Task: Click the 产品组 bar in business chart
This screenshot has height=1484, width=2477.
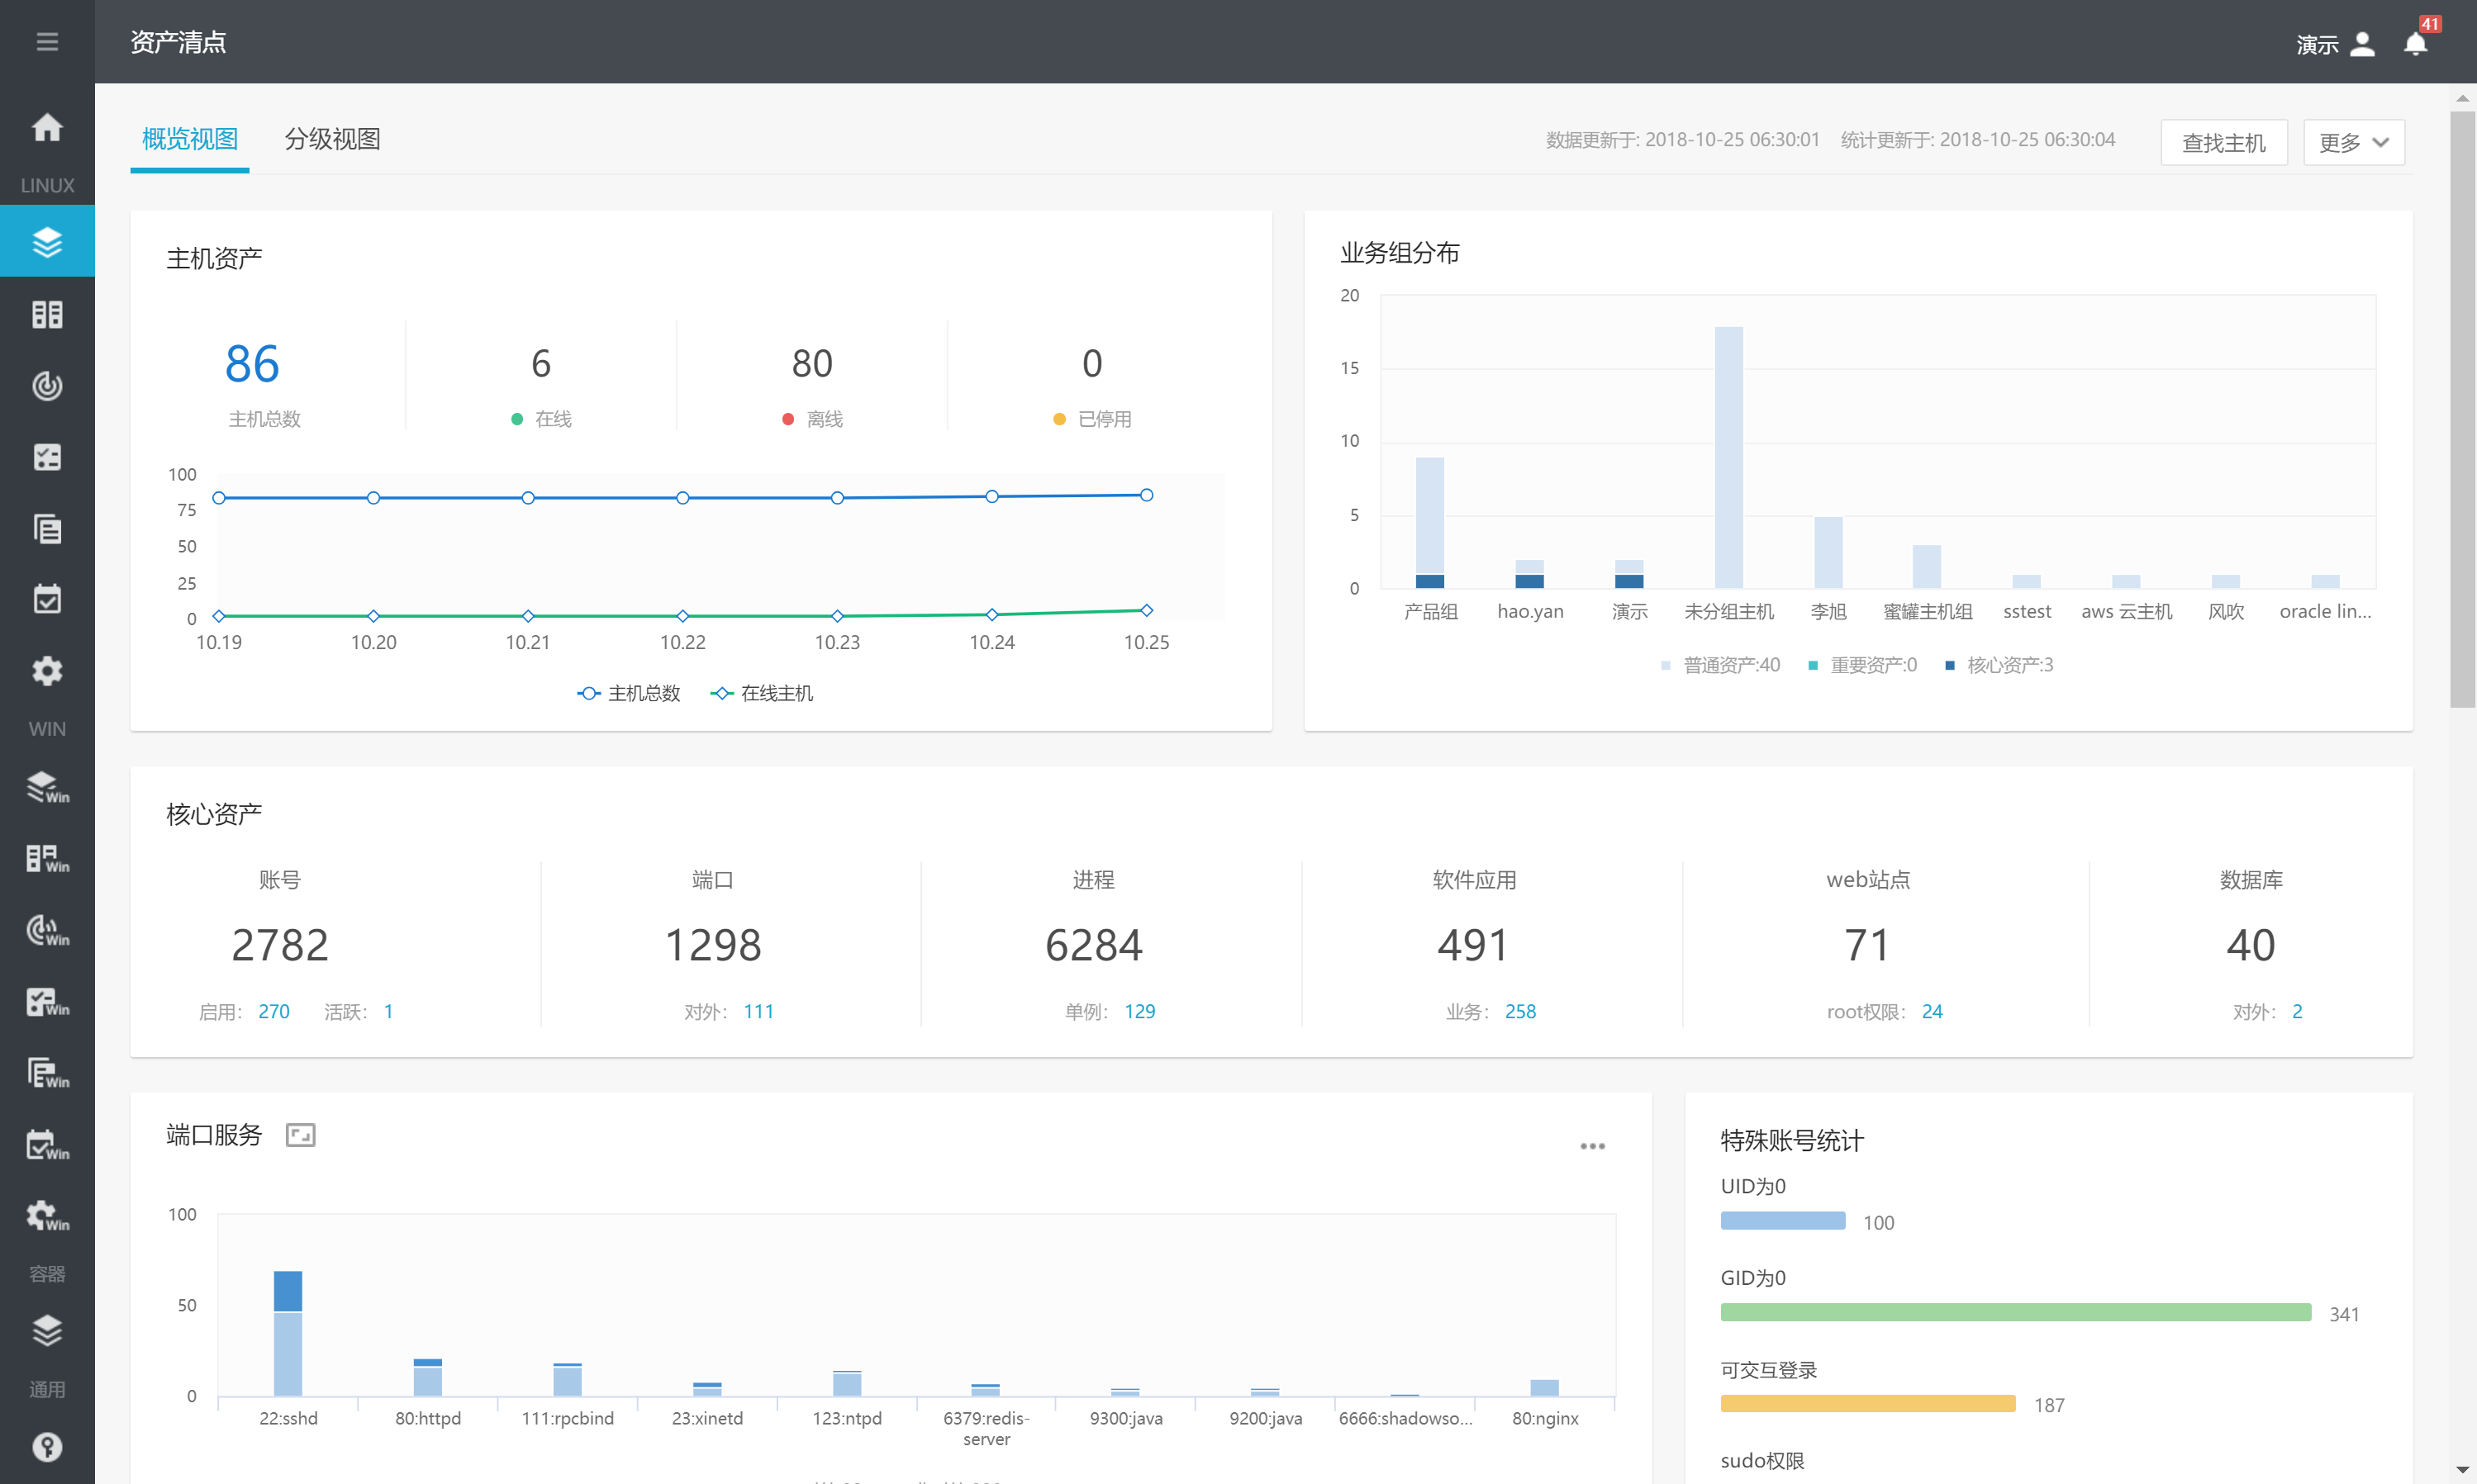Action: 1429,523
